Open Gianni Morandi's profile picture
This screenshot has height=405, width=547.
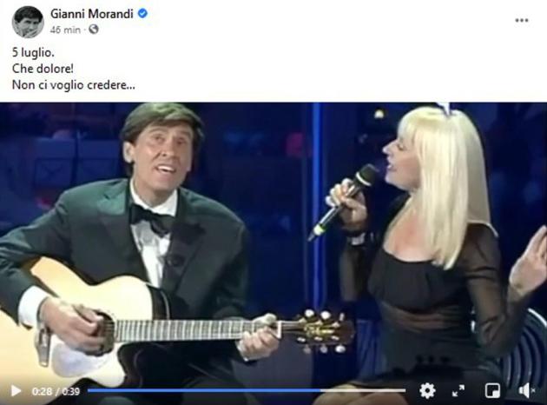pyautogui.click(x=28, y=22)
